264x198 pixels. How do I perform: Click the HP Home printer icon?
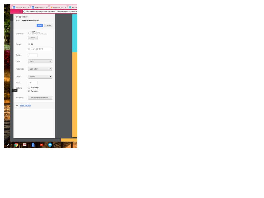coord(30,33)
